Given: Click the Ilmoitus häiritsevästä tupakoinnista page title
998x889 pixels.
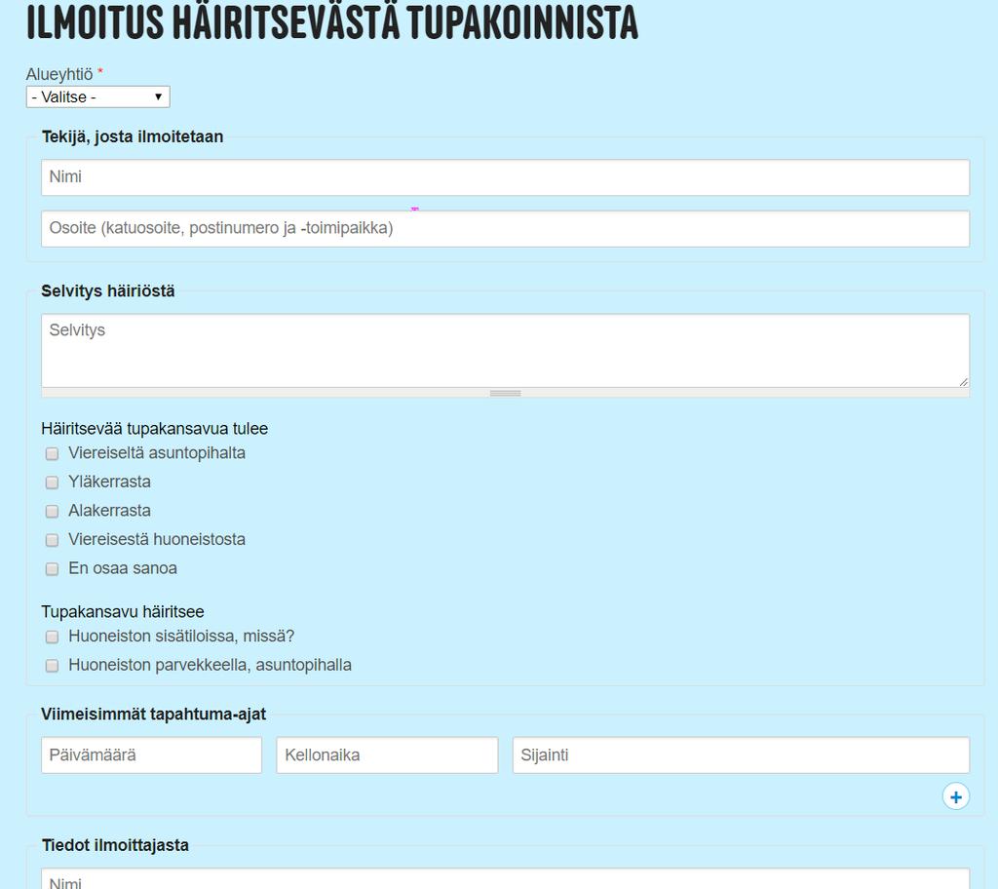Looking at the screenshot, I should (331, 21).
